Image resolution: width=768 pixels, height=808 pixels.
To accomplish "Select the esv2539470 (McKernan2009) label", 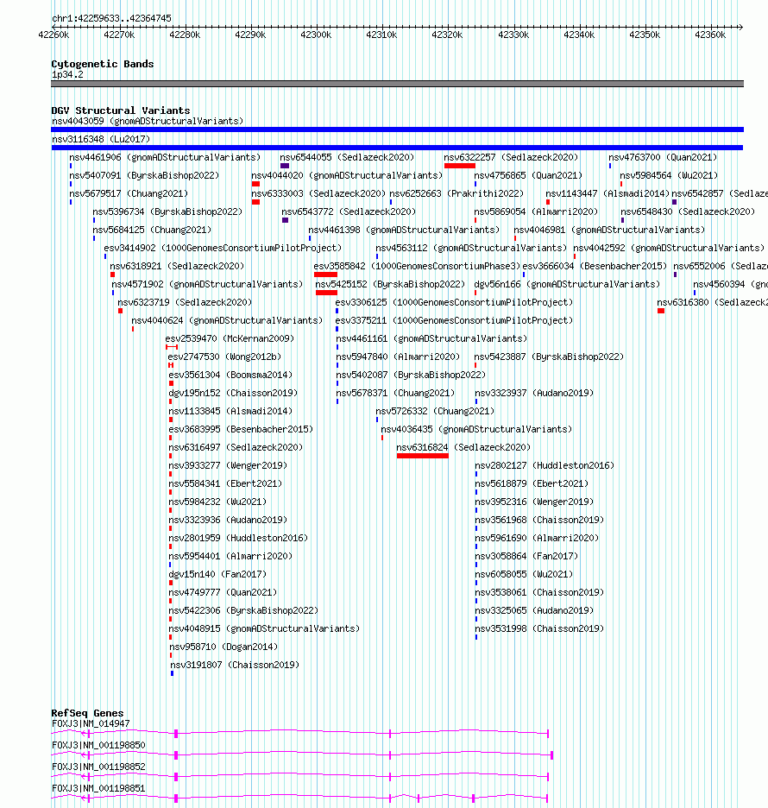I will click(230, 338).
